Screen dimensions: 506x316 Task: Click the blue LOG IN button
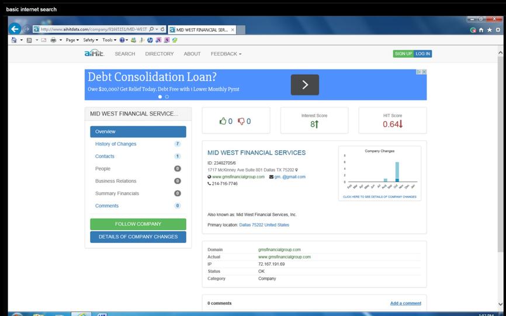[423, 54]
